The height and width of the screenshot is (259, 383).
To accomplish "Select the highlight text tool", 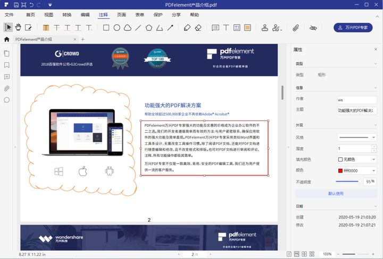I will click(46, 28).
